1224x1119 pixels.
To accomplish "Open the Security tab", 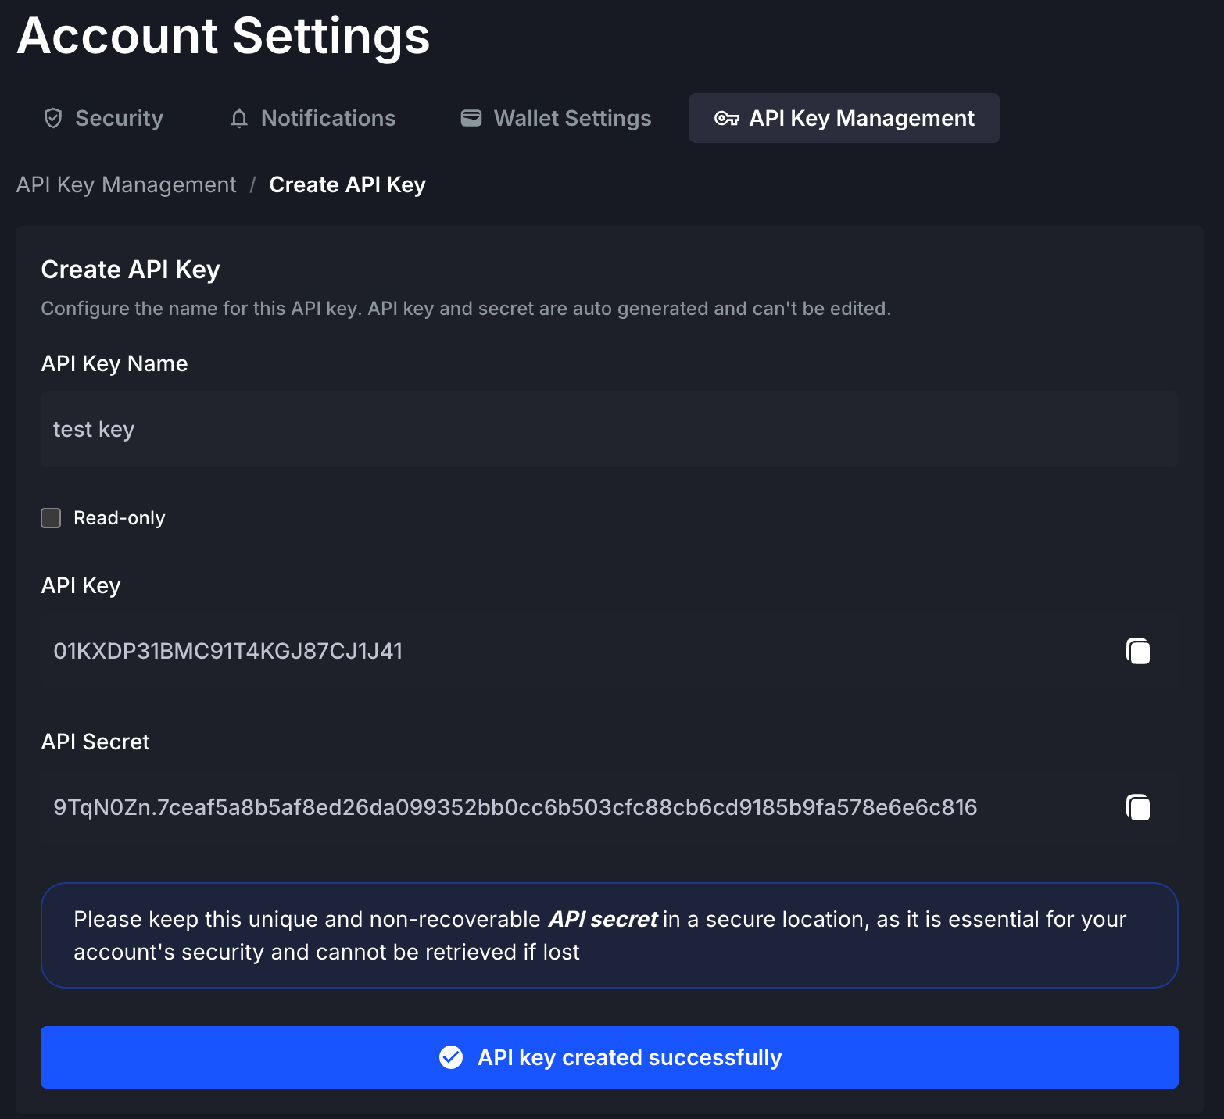I will 103,118.
